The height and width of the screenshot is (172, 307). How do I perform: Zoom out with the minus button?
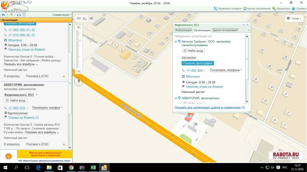[x=79, y=71]
